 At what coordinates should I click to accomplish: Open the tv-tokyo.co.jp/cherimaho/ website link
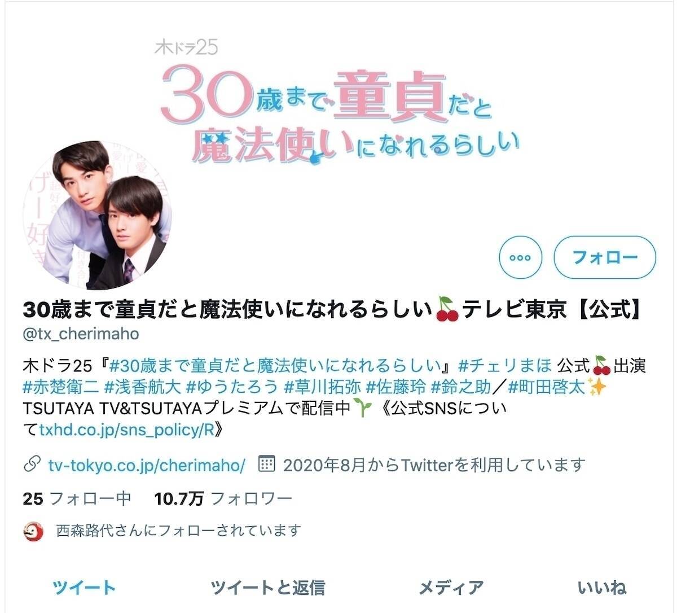pos(147,465)
